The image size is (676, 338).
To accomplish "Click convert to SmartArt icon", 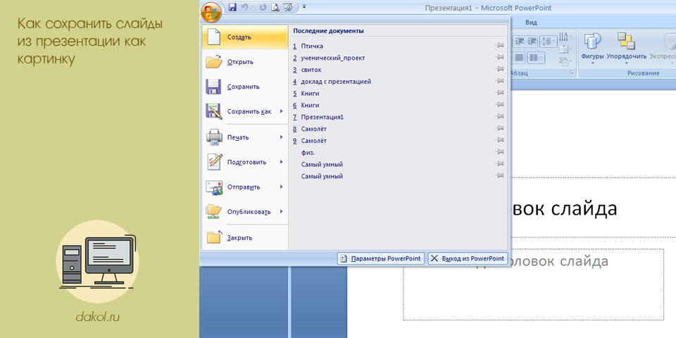I will click(x=564, y=62).
